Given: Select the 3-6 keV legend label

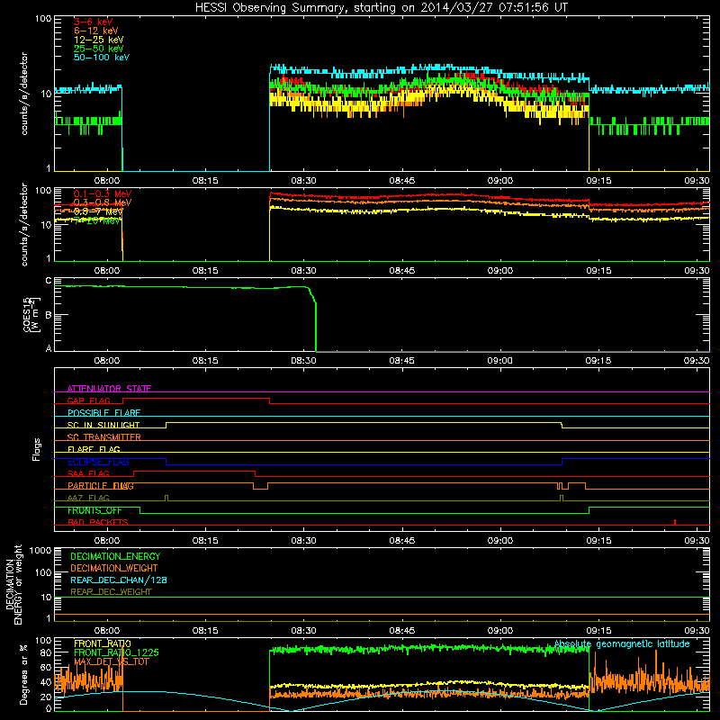Looking at the screenshot, I should [x=94, y=22].
